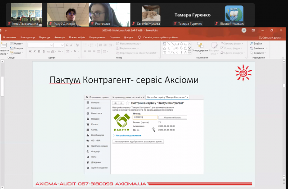
Task: Collapse the ribbon with the chevron
Action: pos(283,58)
